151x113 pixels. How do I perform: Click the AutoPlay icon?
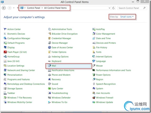94,29
